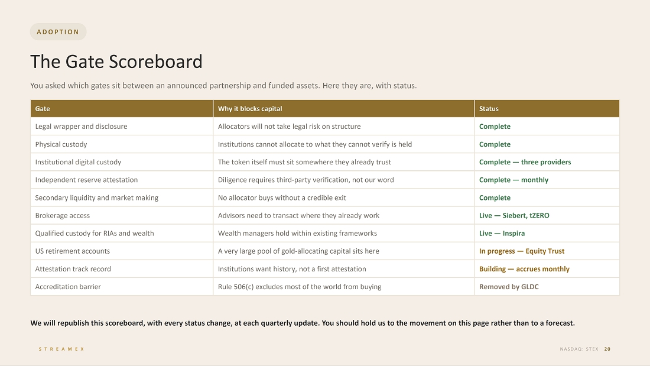Select the Legal wrapper and disclosure cell
Image resolution: width=650 pixels, height=366 pixels.
122,127
